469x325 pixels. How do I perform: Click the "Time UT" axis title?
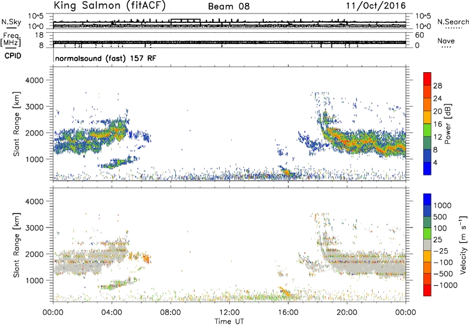point(229,321)
